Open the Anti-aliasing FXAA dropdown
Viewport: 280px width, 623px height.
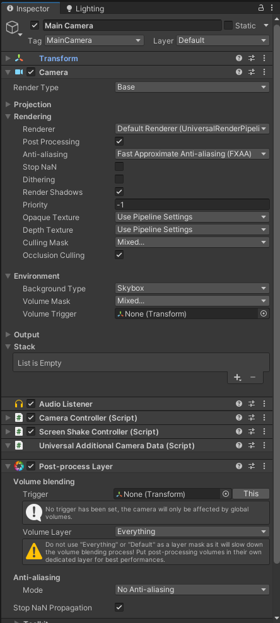[x=192, y=154]
